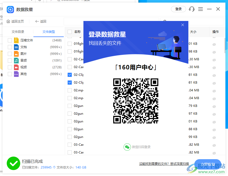Switch to the 文件目录 tab
This screenshot has width=228, height=176.
pos(18,31)
